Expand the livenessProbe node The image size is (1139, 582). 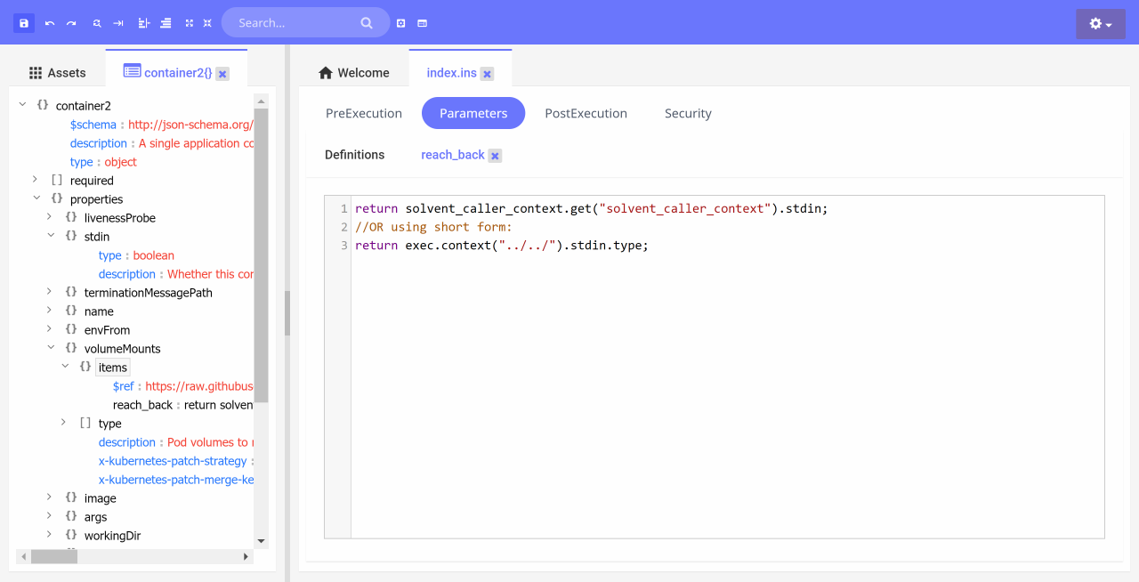coord(51,218)
